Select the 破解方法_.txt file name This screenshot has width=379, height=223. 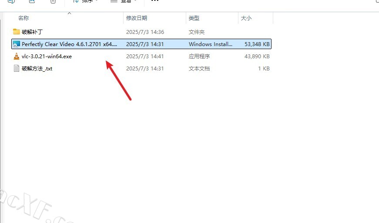[x=37, y=69]
